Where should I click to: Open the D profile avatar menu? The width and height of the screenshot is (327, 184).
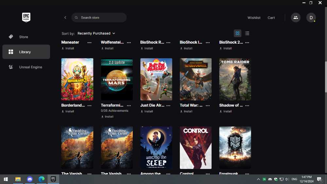[311, 18]
